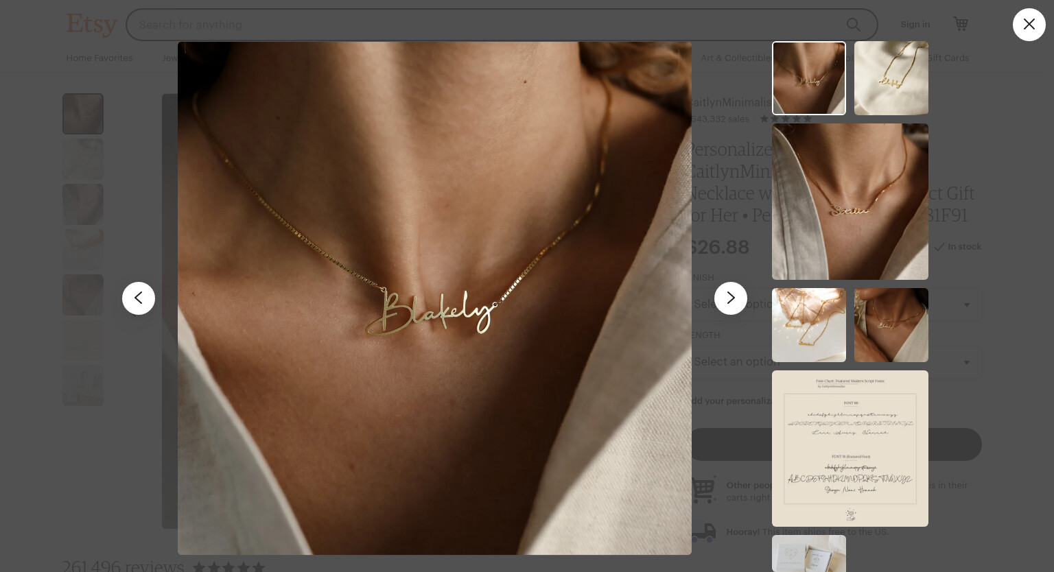Image resolution: width=1054 pixels, height=572 pixels.
Task: Advance to the next product image
Action: tap(731, 298)
